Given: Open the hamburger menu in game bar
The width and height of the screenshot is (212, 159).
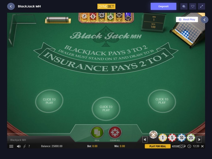Looking at the screenshot, I should (11, 146).
